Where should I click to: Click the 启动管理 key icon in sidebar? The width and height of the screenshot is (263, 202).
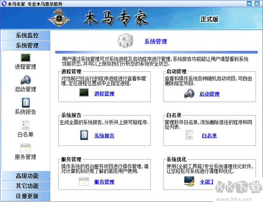coord(25,80)
